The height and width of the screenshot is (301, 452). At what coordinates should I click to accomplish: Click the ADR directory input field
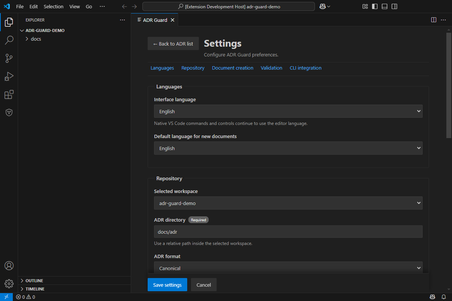288,232
